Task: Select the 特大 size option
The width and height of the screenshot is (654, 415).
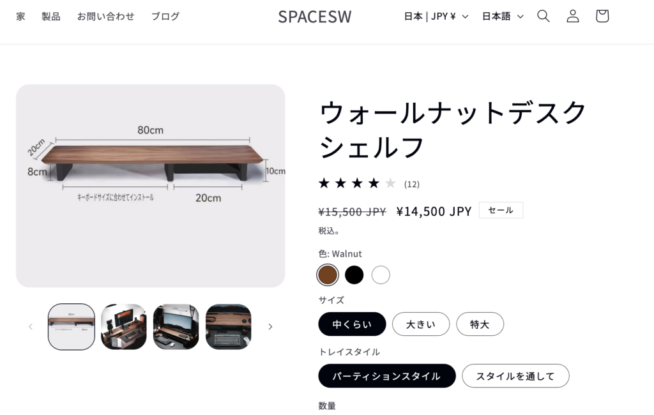Action: (480, 324)
